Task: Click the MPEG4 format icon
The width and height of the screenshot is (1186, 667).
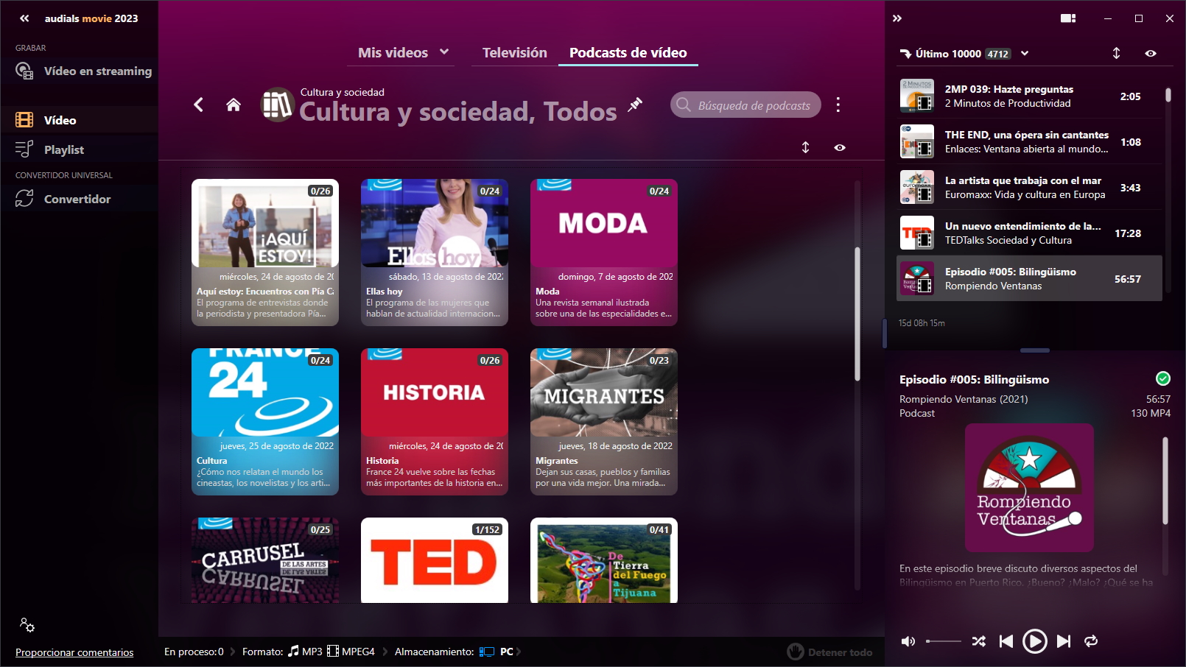Action: click(333, 651)
